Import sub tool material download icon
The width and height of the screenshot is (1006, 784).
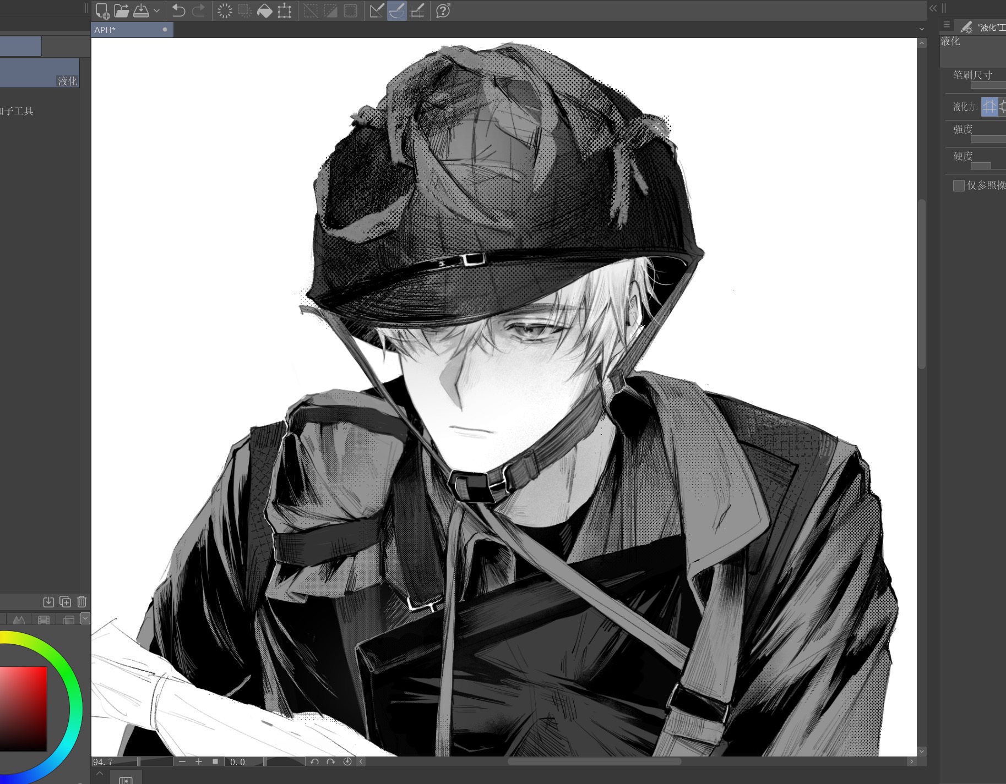(x=48, y=602)
